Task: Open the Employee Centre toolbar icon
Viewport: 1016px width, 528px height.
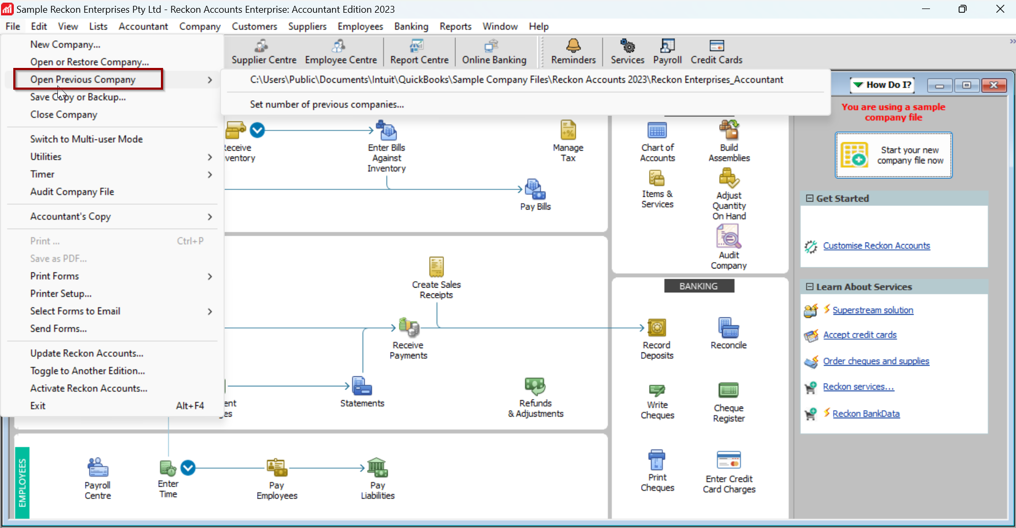Action: pyautogui.click(x=340, y=52)
